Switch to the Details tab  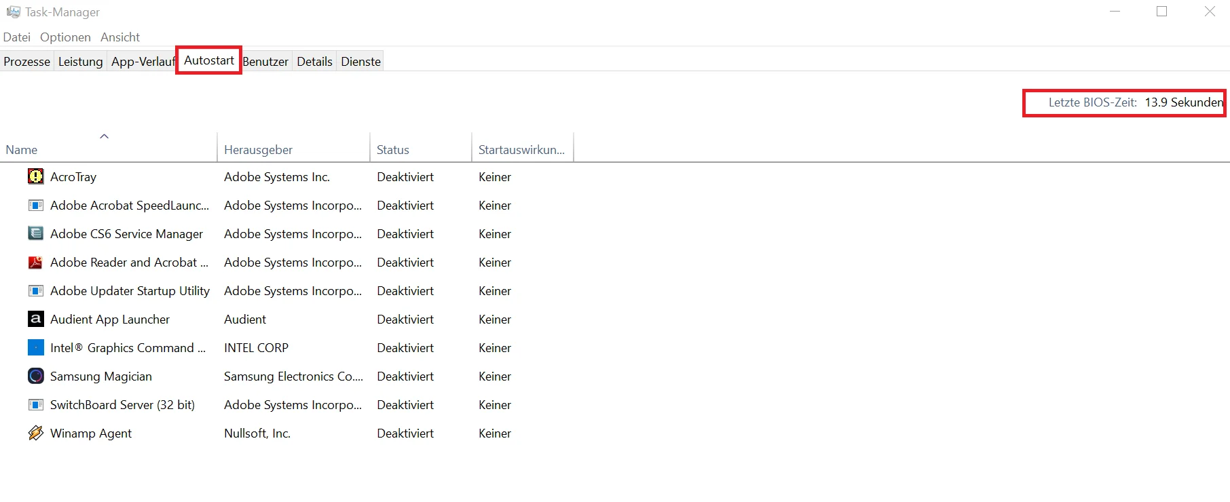pyautogui.click(x=315, y=61)
